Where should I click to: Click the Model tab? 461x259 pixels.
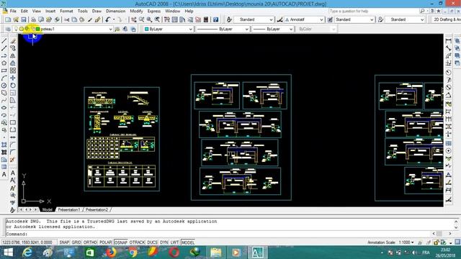47,209
